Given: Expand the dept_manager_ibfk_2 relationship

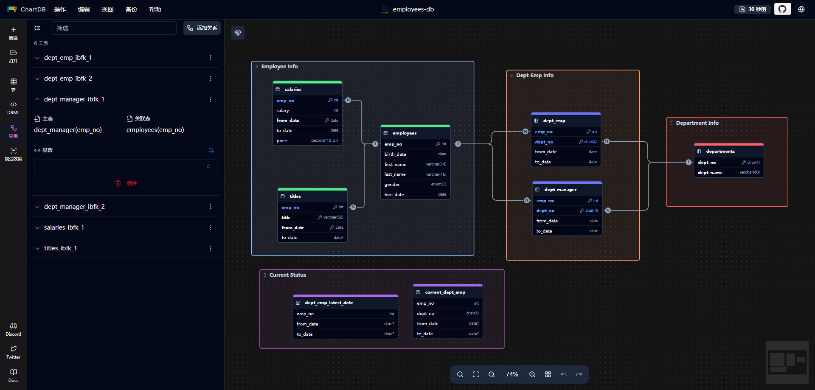Looking at the screenshot, I should point(37,207).
